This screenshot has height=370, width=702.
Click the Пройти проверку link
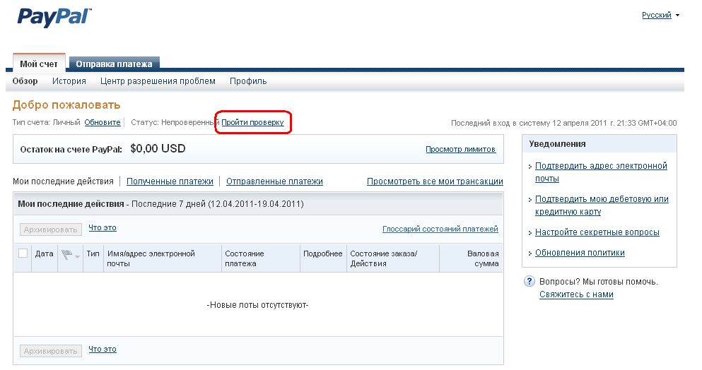tap(252, 122)
